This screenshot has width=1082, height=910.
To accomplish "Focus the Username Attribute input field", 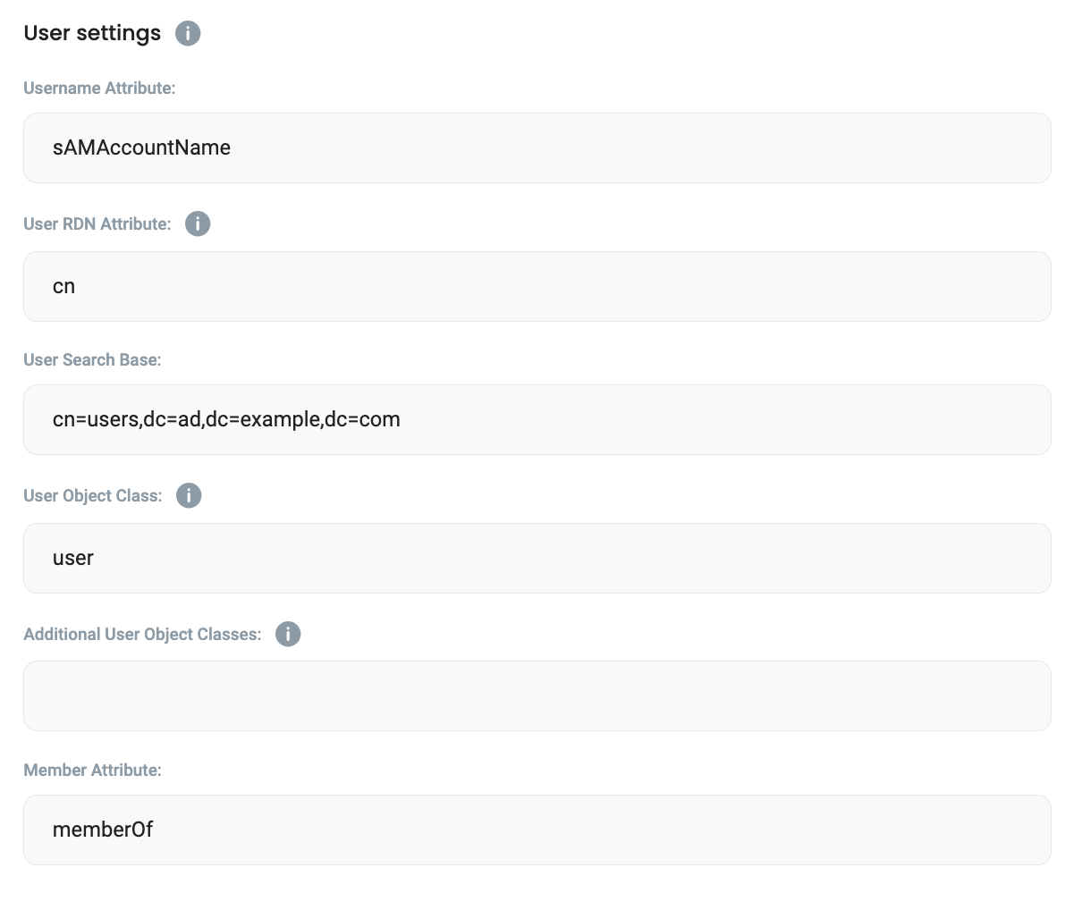I will point(537,148).
